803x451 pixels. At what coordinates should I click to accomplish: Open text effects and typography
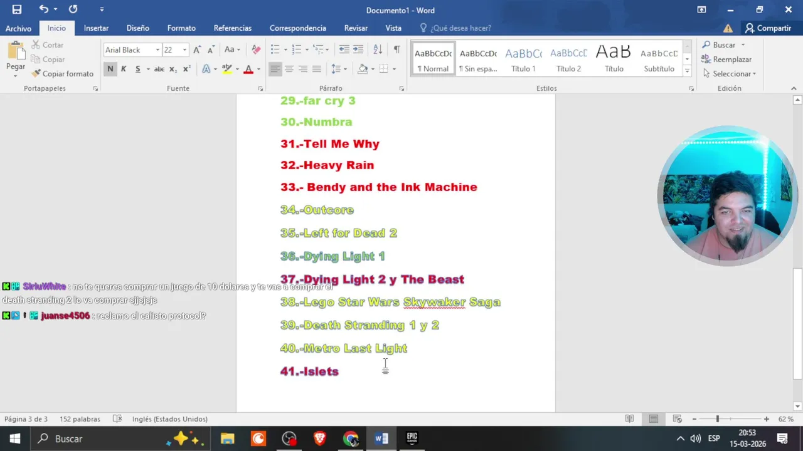point(206,69)
